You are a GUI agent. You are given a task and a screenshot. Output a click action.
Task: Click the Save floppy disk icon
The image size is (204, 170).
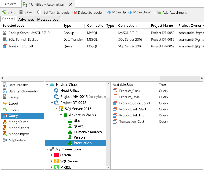21,12
